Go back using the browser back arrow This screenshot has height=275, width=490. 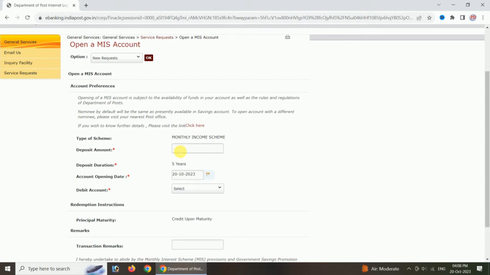(7, 18)
